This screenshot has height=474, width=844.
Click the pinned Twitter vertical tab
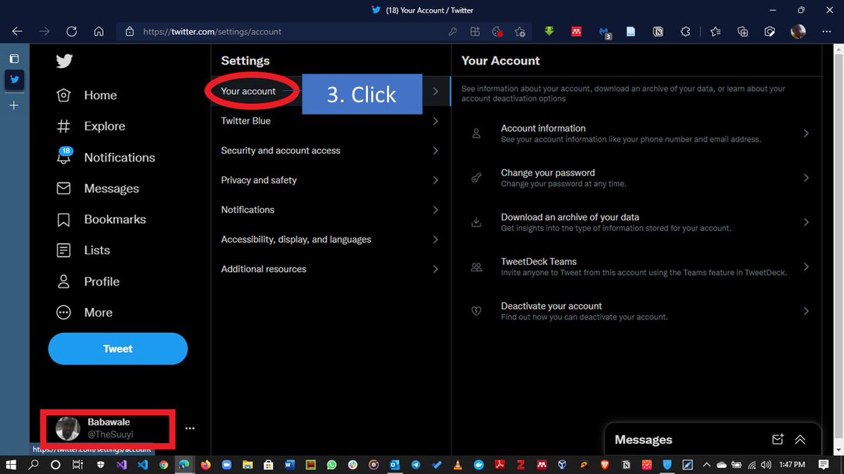[14, 79]
